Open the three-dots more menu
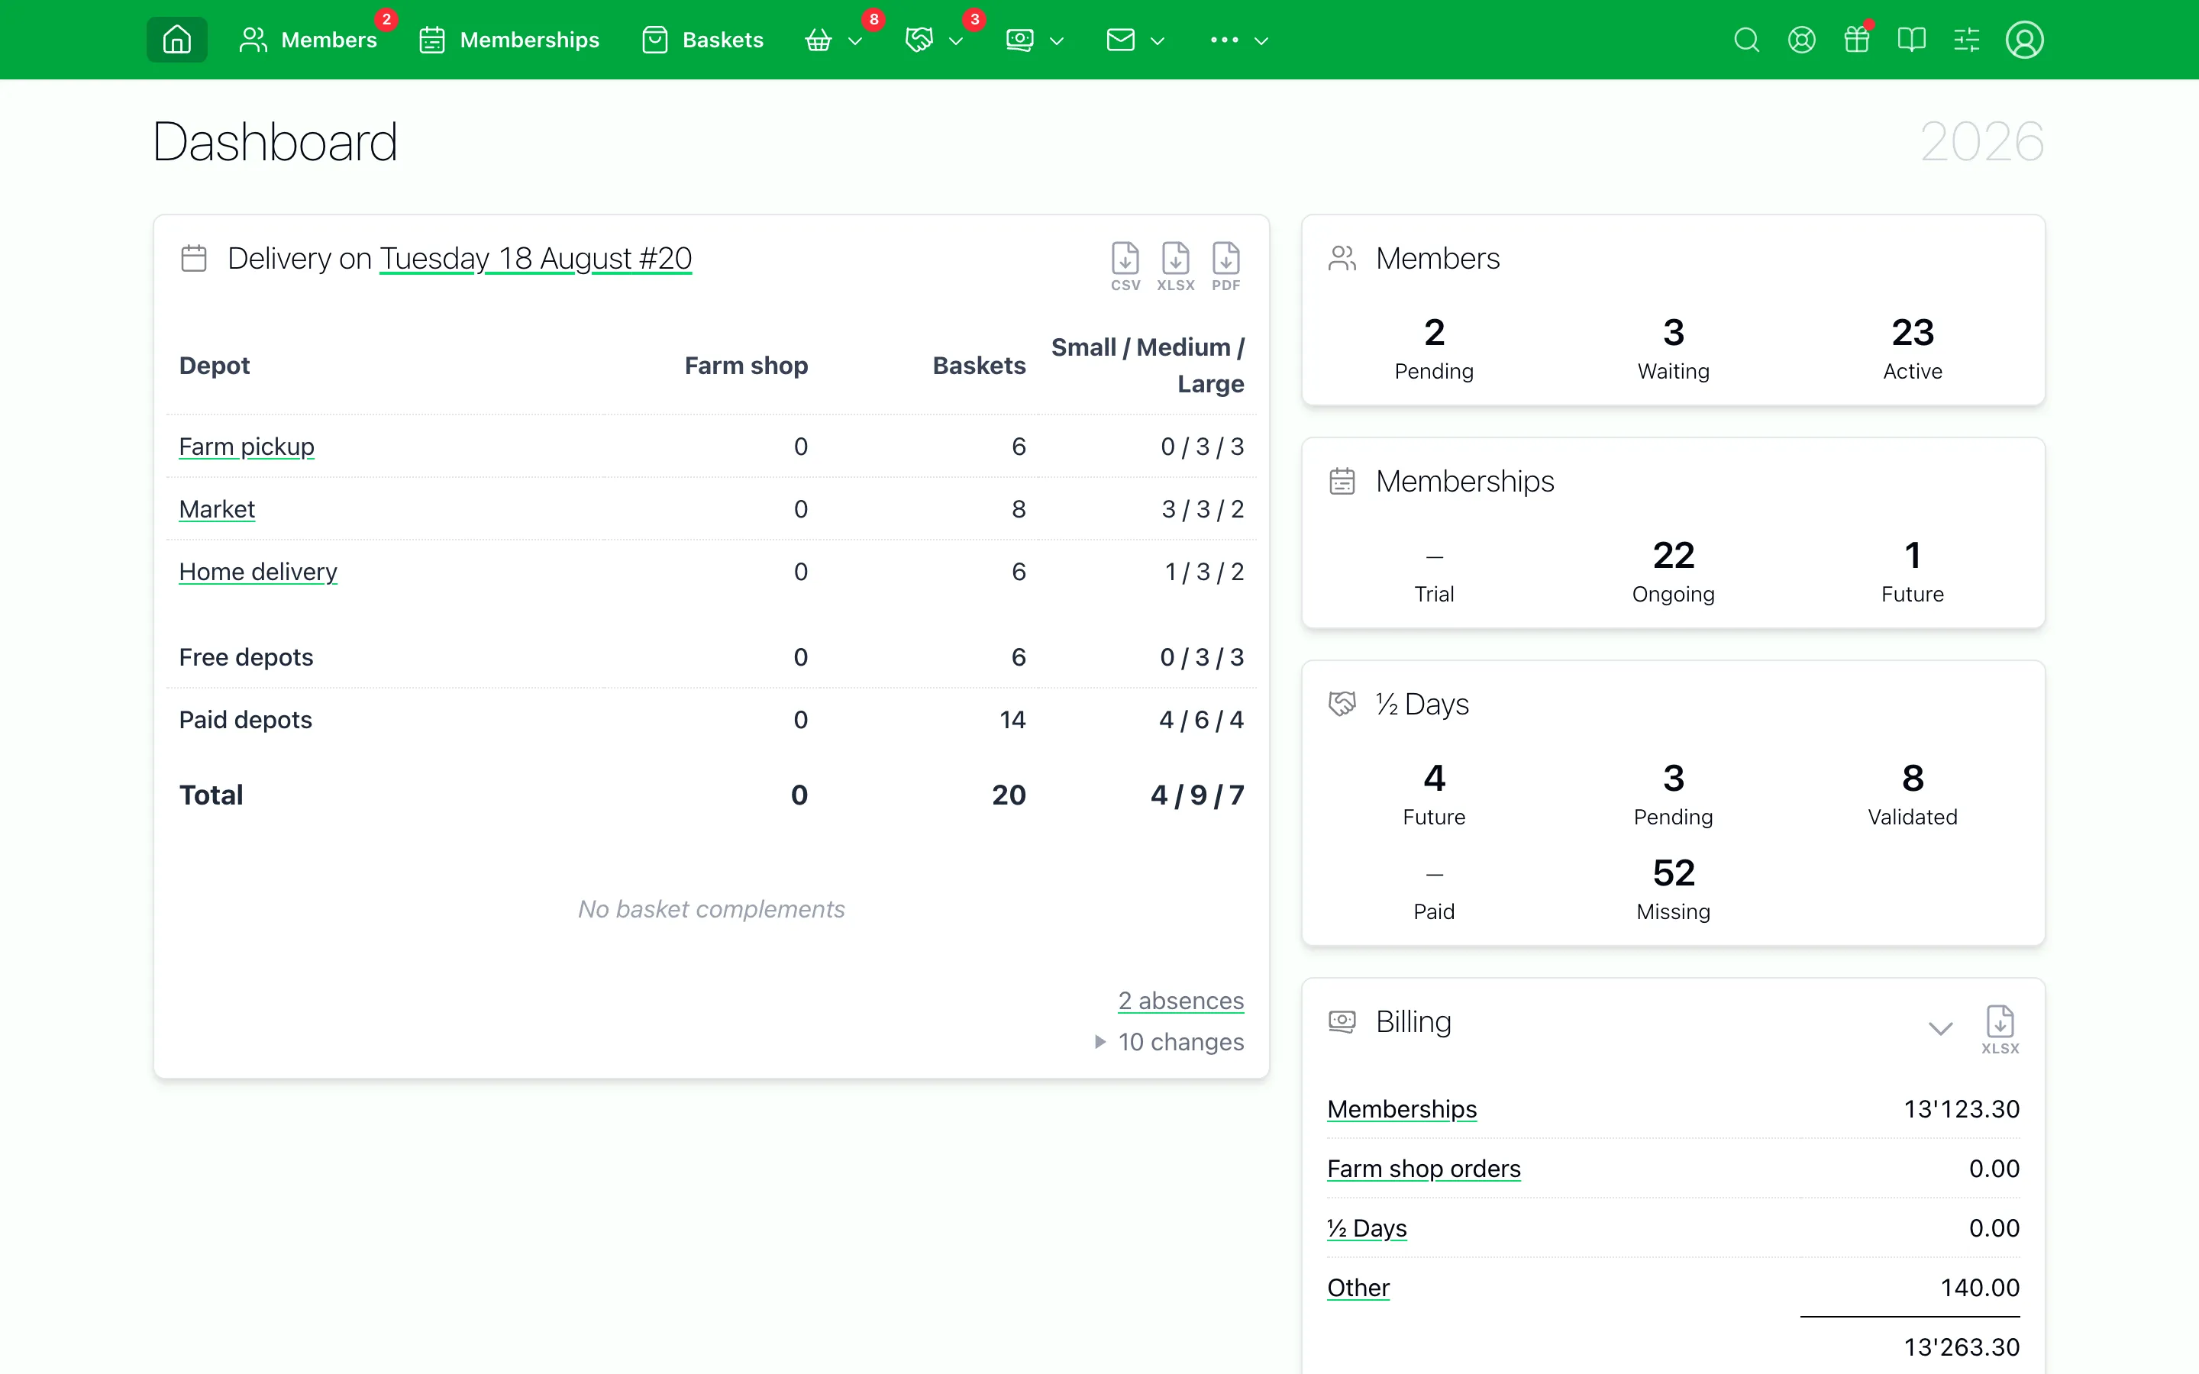 [x=1224, y=40]
